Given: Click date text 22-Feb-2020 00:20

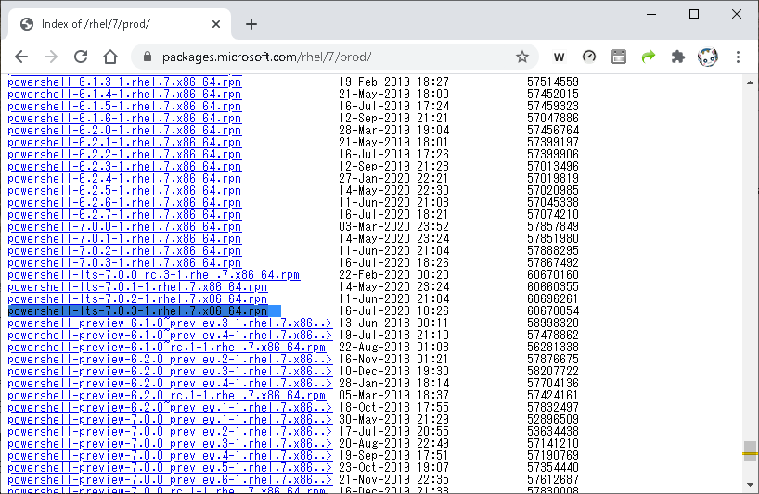Looking at the screenshot, I should click(x=394, y=275).
